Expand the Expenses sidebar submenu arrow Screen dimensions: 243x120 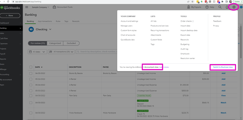pos(20,44)
